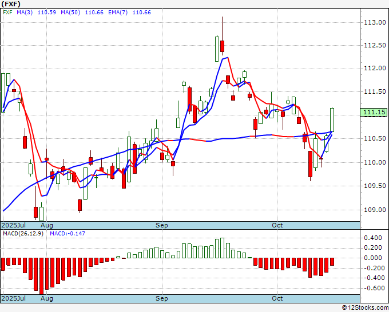Click the current price tag 111.15
This screenshot has width=389, height=312.
point(374,113)
